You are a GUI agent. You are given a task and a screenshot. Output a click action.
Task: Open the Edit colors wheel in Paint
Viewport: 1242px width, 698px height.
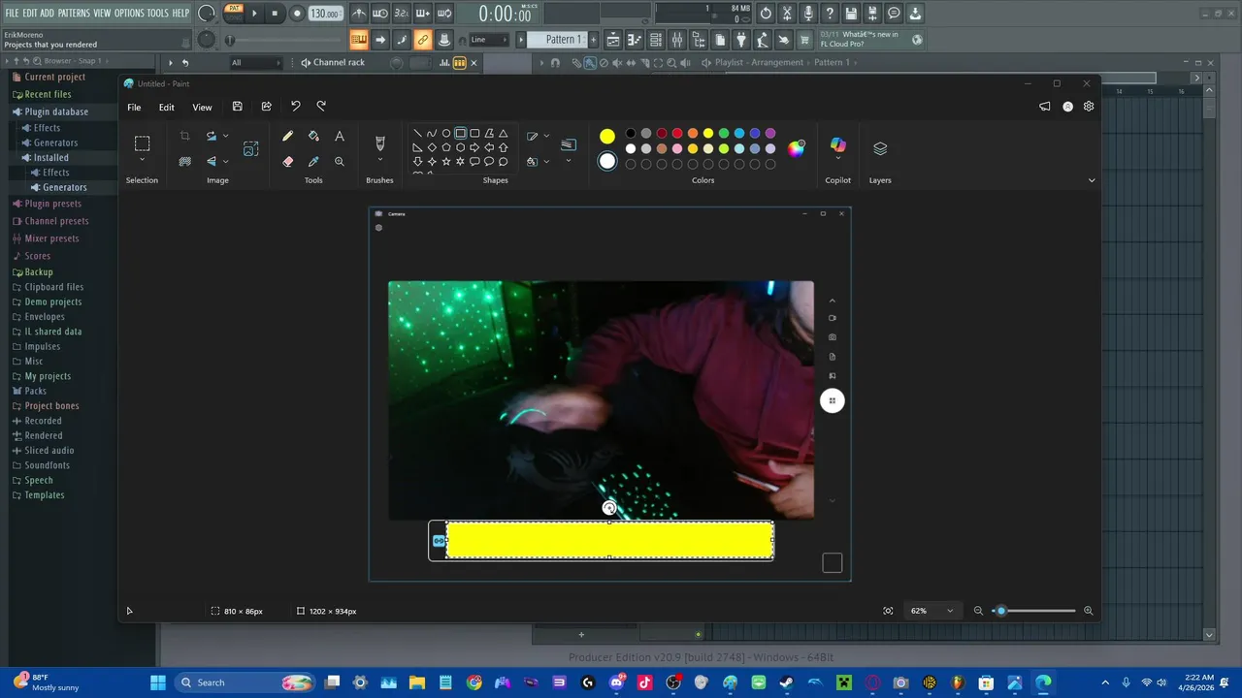[x=796, y=148]
